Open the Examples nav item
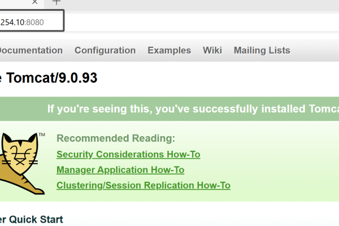 [169, 50]
